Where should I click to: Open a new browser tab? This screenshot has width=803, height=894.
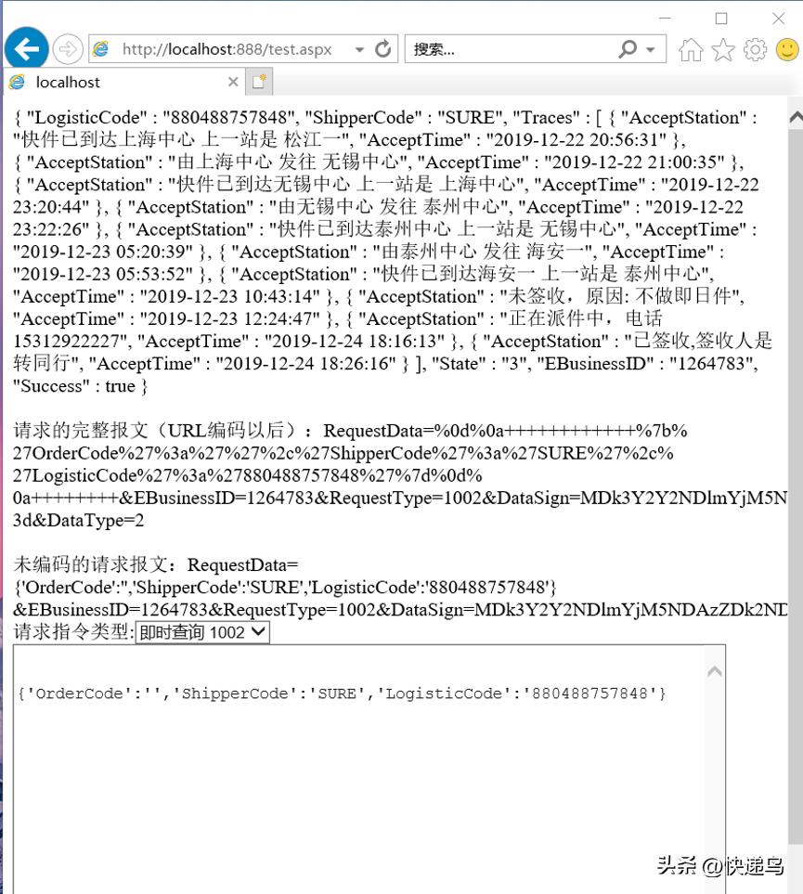[x=257, y=82]
